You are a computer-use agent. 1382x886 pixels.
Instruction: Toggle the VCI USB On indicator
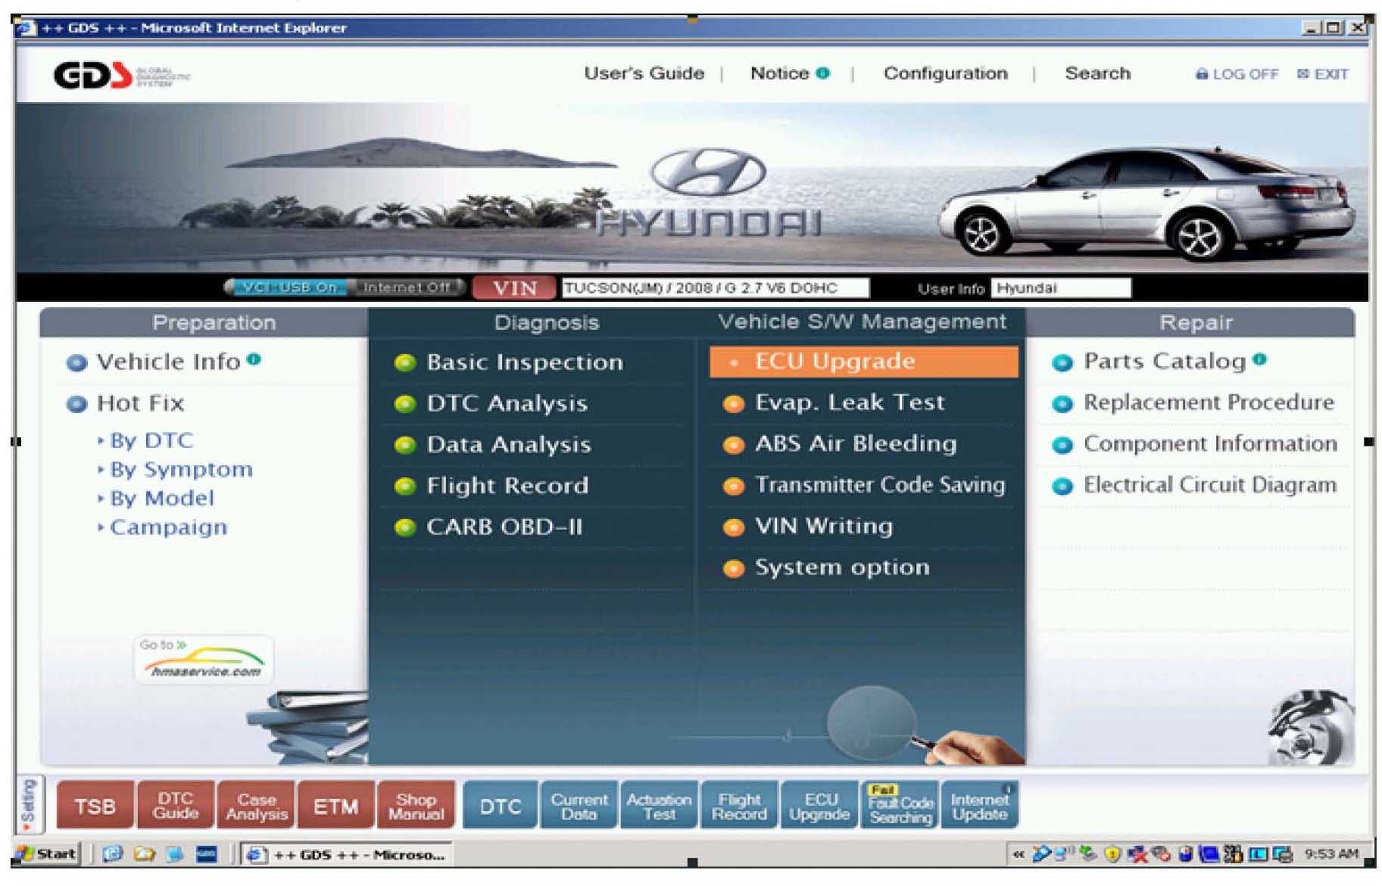287,288
